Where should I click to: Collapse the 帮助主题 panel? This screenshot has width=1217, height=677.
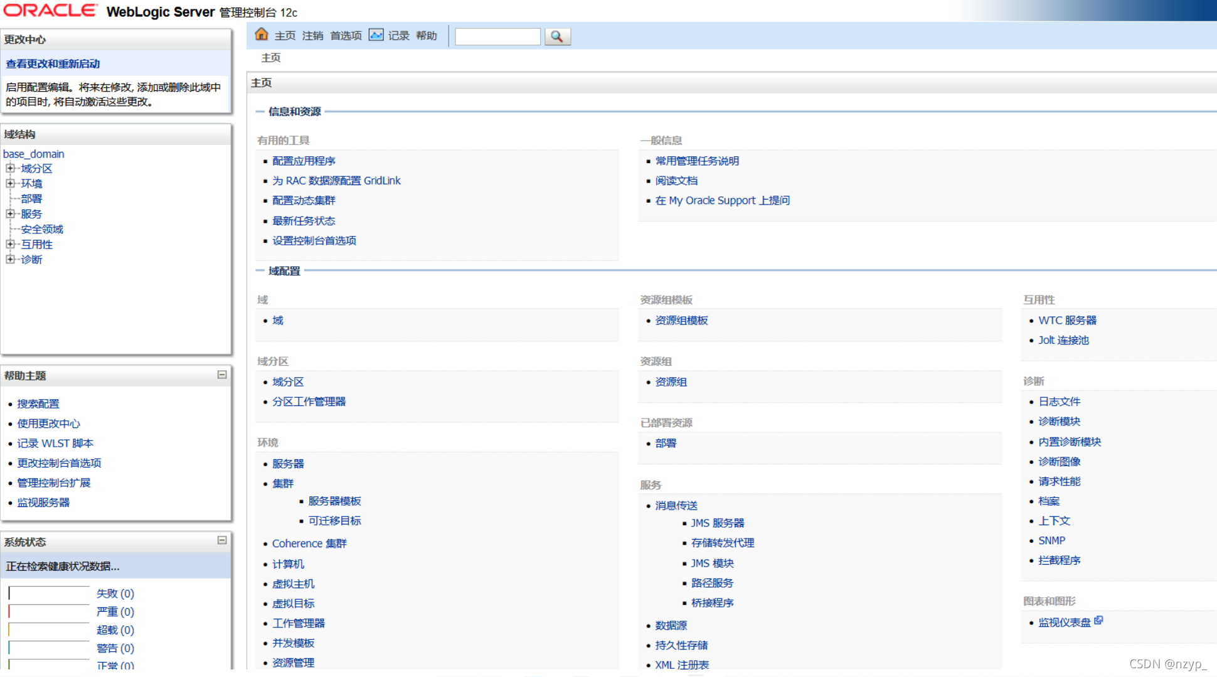pyautogui.click(x=222, y=375)
